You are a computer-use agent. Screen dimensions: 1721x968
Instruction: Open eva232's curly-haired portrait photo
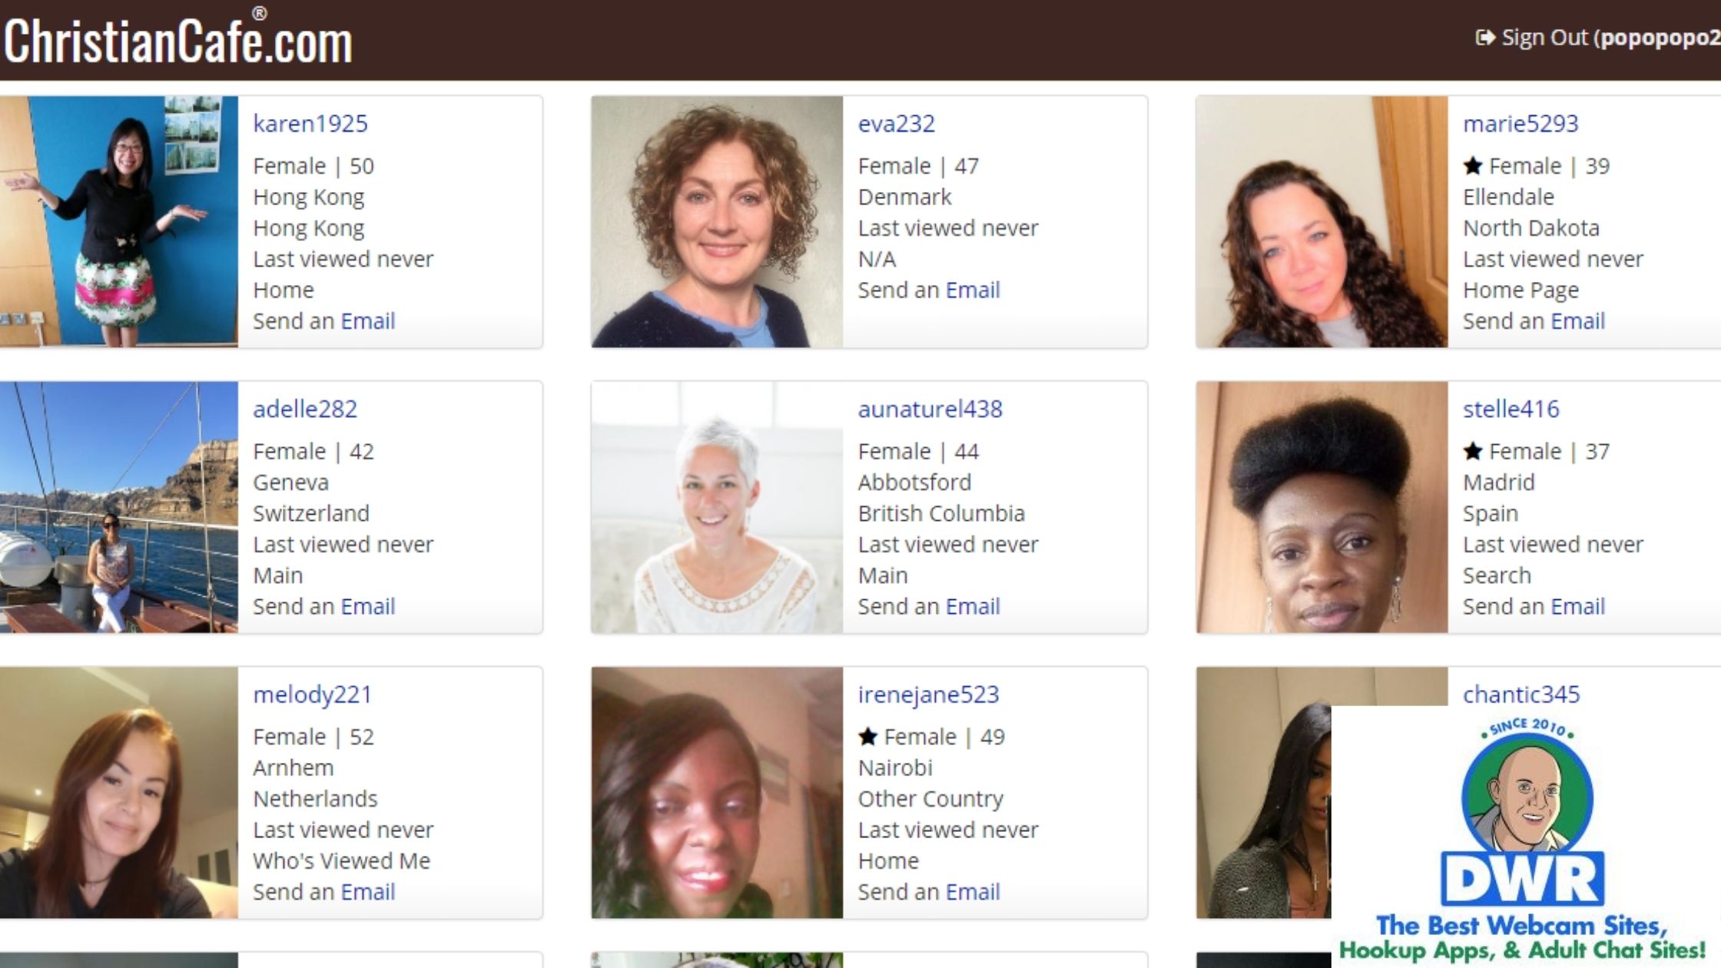coord(717,221)
